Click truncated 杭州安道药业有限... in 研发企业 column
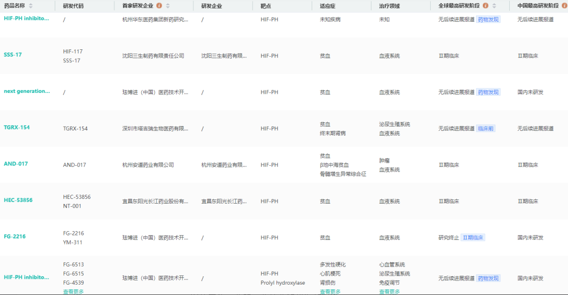Viewport: 568px width, 295px height. pyautogui.click(x=224, y=165)
